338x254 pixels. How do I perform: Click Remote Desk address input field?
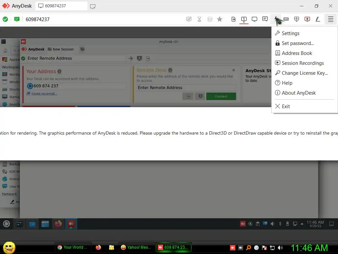coord(186,87)
